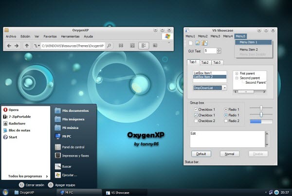Image resolution: width=292 pixels, height=196 pixels.
Task: Click the upper slider thumb in VS Showcase
Action: tap(261, 108)
